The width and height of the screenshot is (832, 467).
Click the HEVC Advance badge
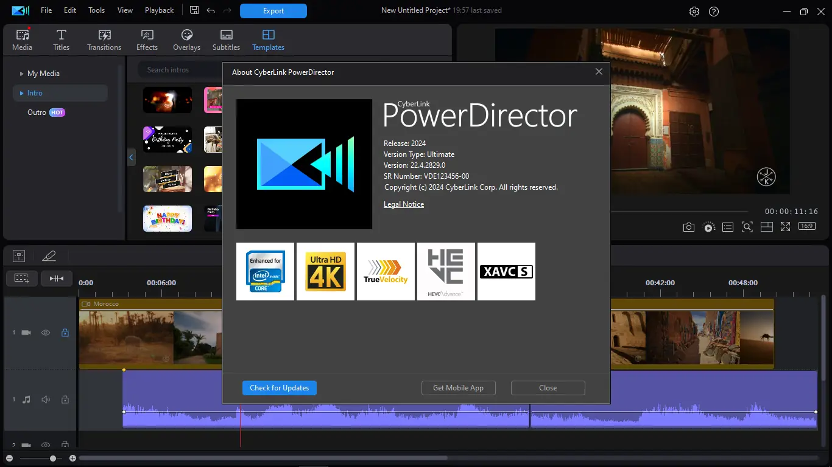(446, 271)
